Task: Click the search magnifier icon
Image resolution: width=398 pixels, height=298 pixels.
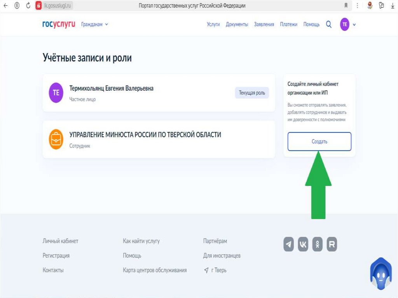Action: click(x=329, y=24)
